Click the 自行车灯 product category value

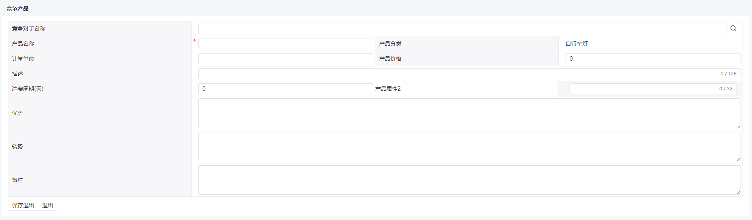pyautogui.click(x=576, y=44)
